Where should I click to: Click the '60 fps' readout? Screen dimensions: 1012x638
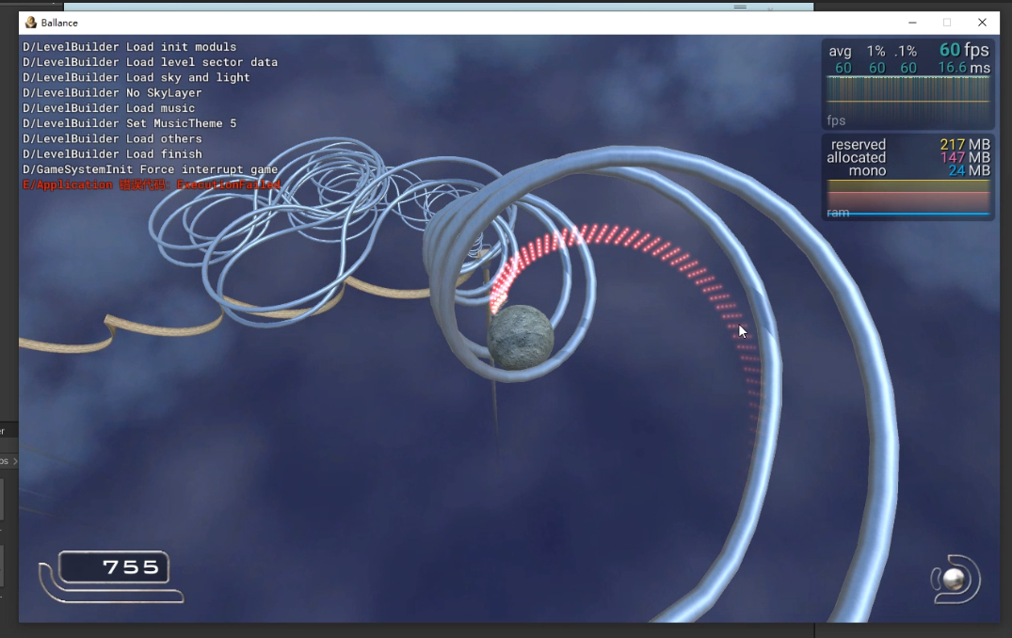(964, 50)
